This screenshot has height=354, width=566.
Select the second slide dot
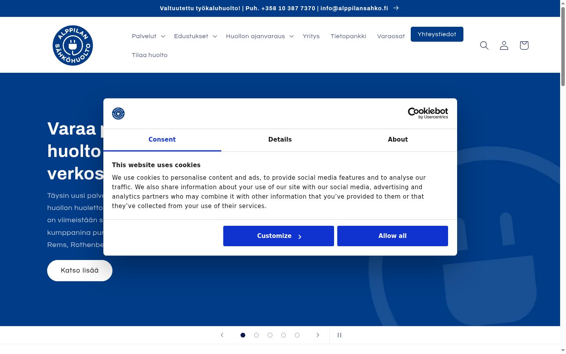[256, 335]
